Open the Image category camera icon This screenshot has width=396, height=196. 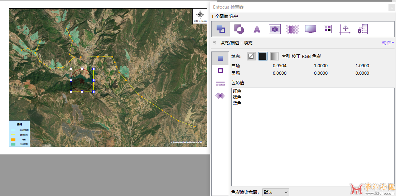pos(275,29)
